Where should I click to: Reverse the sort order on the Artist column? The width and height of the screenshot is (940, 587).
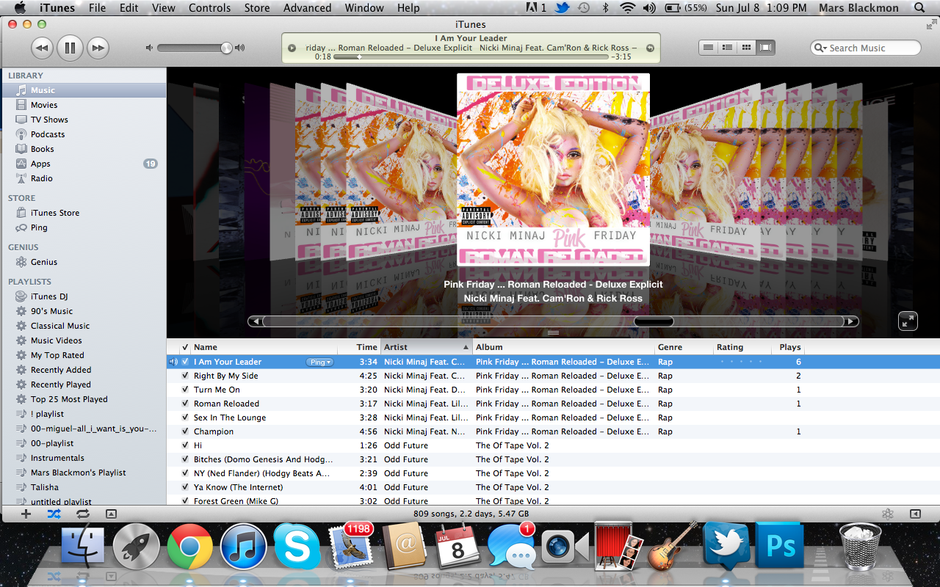[426, 347]
